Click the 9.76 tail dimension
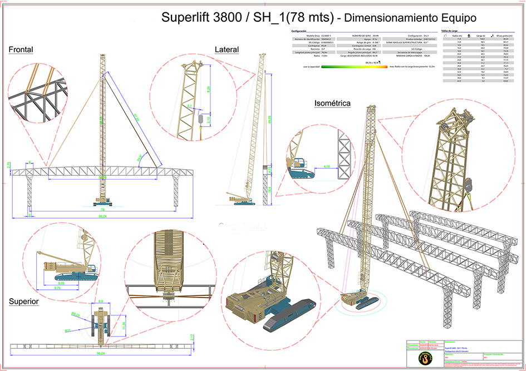 57,288
